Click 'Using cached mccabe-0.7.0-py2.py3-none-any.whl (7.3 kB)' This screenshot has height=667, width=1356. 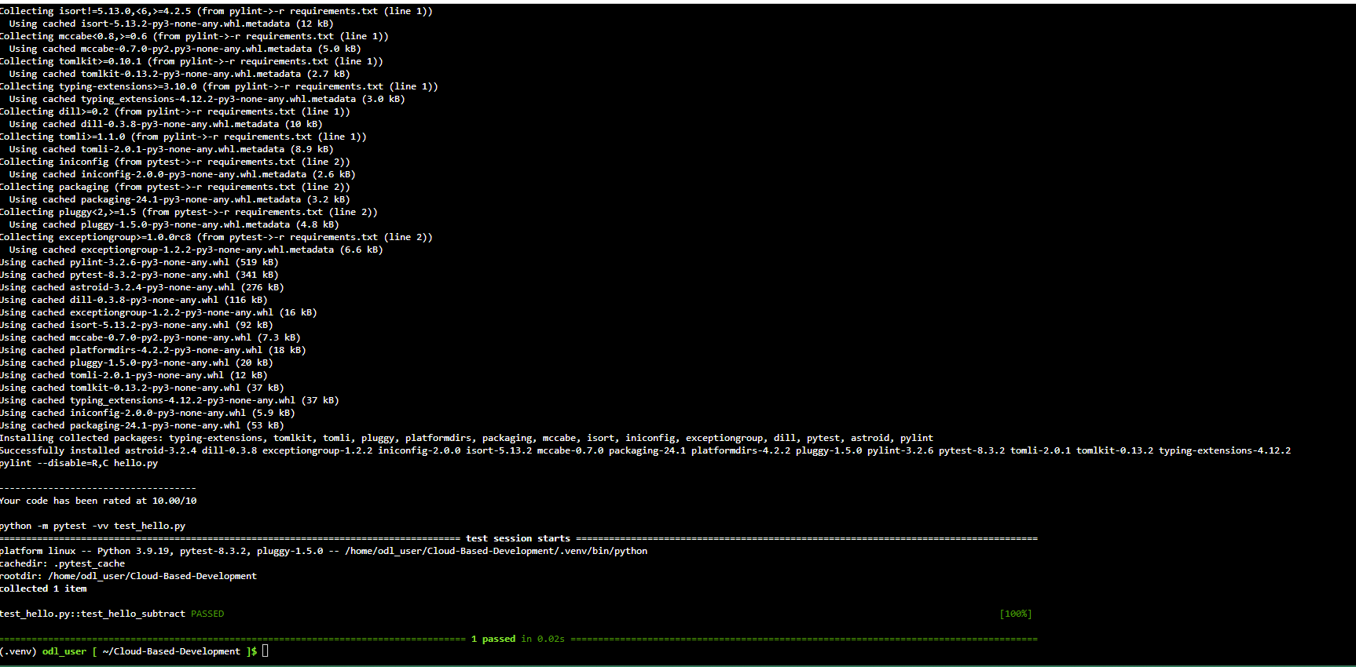click(150, 337)
